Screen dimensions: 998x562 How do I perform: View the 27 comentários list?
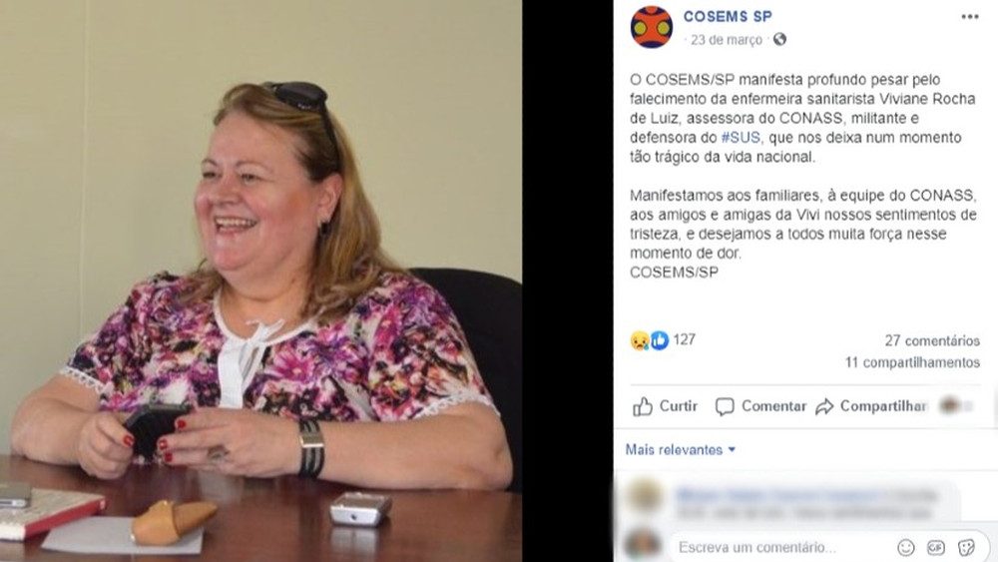click(x=932, y=341)
